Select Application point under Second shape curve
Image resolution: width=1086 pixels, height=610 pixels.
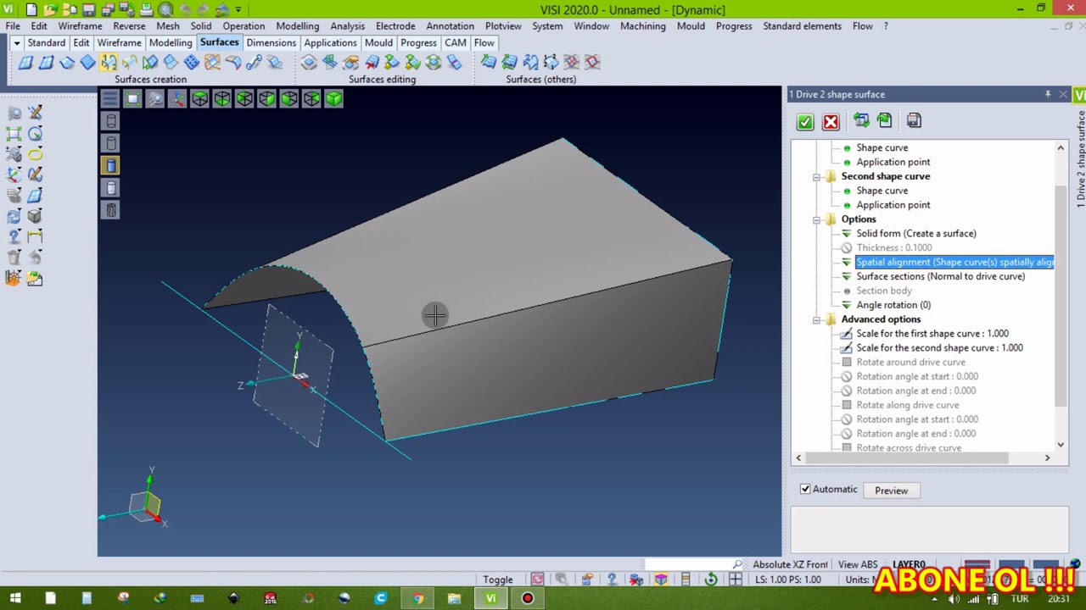(893, 205)
